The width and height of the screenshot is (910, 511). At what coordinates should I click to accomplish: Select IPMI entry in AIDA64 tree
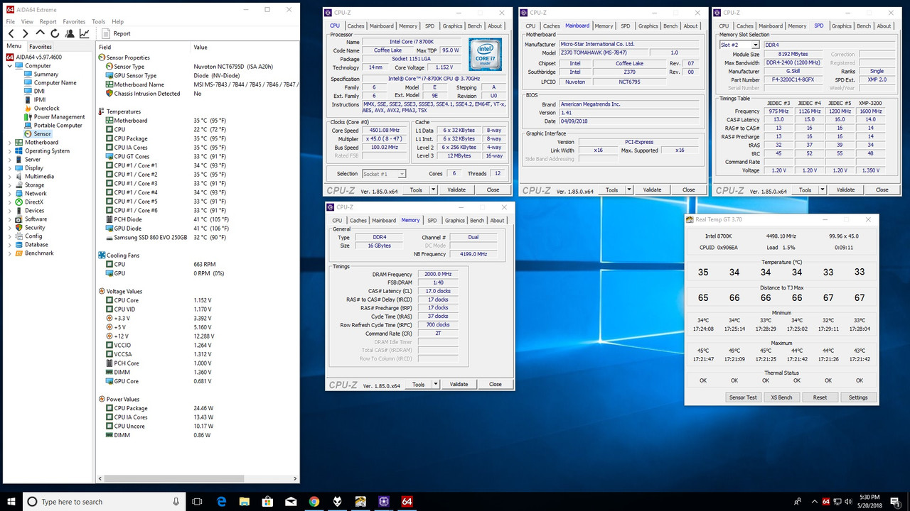(x=39, y=100)
